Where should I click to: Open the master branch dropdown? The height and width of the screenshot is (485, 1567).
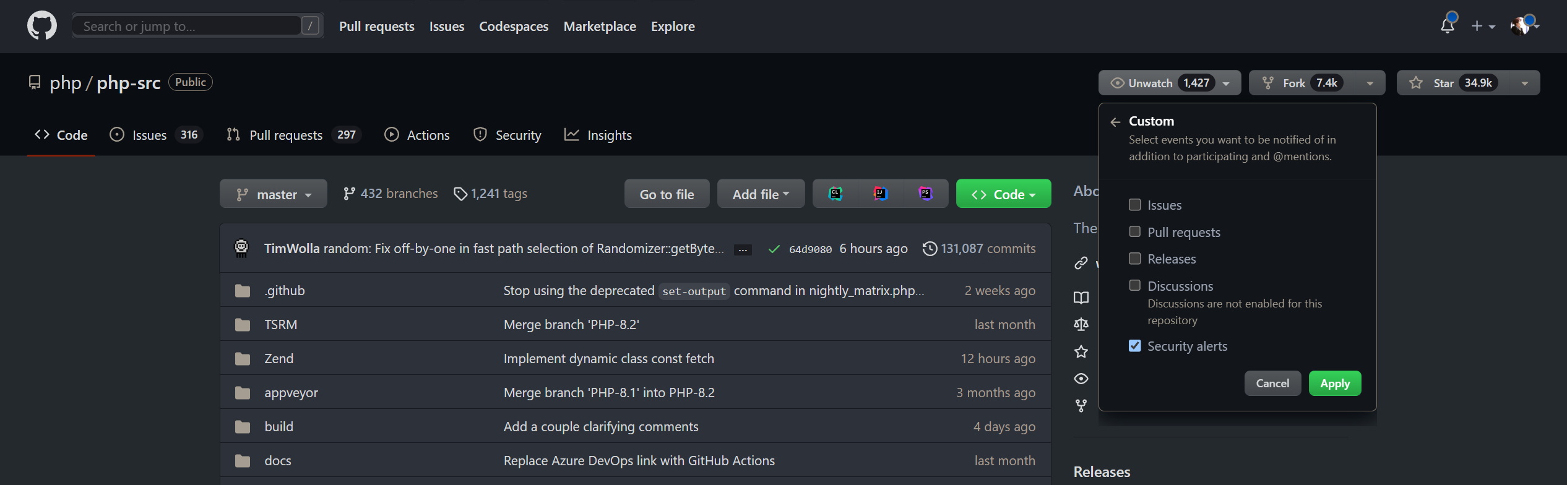click(x=274, y=194)
